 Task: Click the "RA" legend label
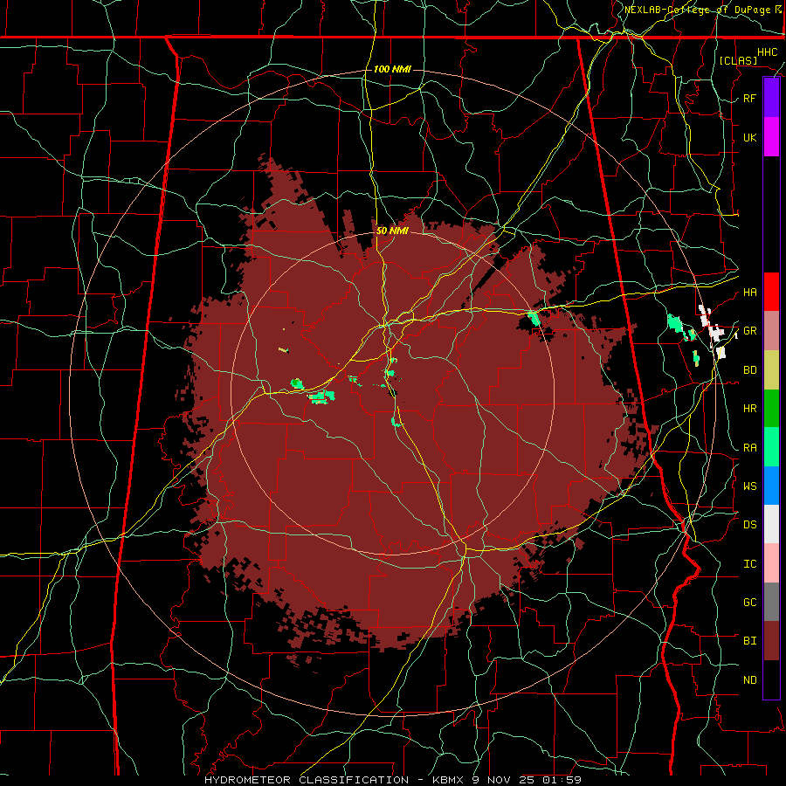coord(749,448)
